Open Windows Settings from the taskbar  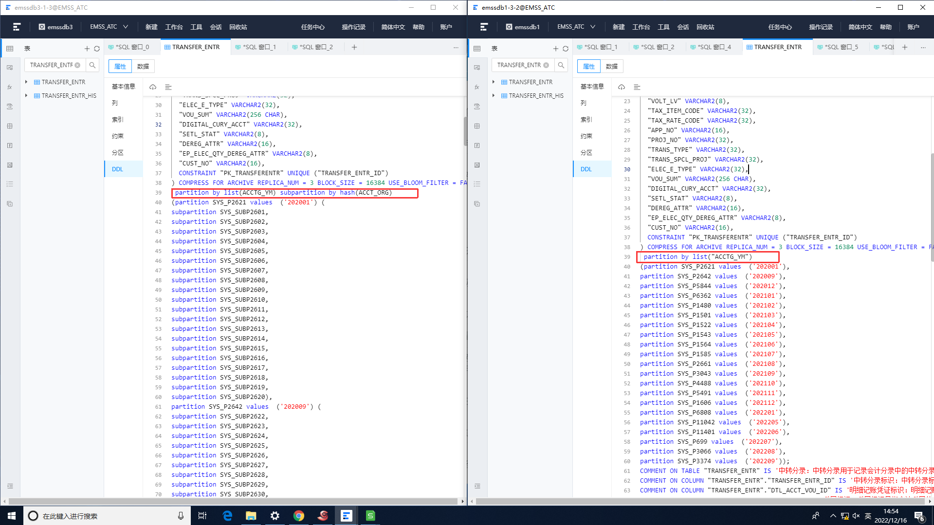(x=275, y=516)
